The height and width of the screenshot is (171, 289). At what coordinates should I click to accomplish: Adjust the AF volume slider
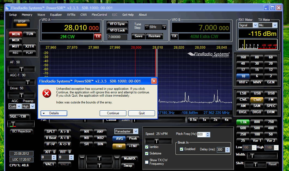(21, 69)
